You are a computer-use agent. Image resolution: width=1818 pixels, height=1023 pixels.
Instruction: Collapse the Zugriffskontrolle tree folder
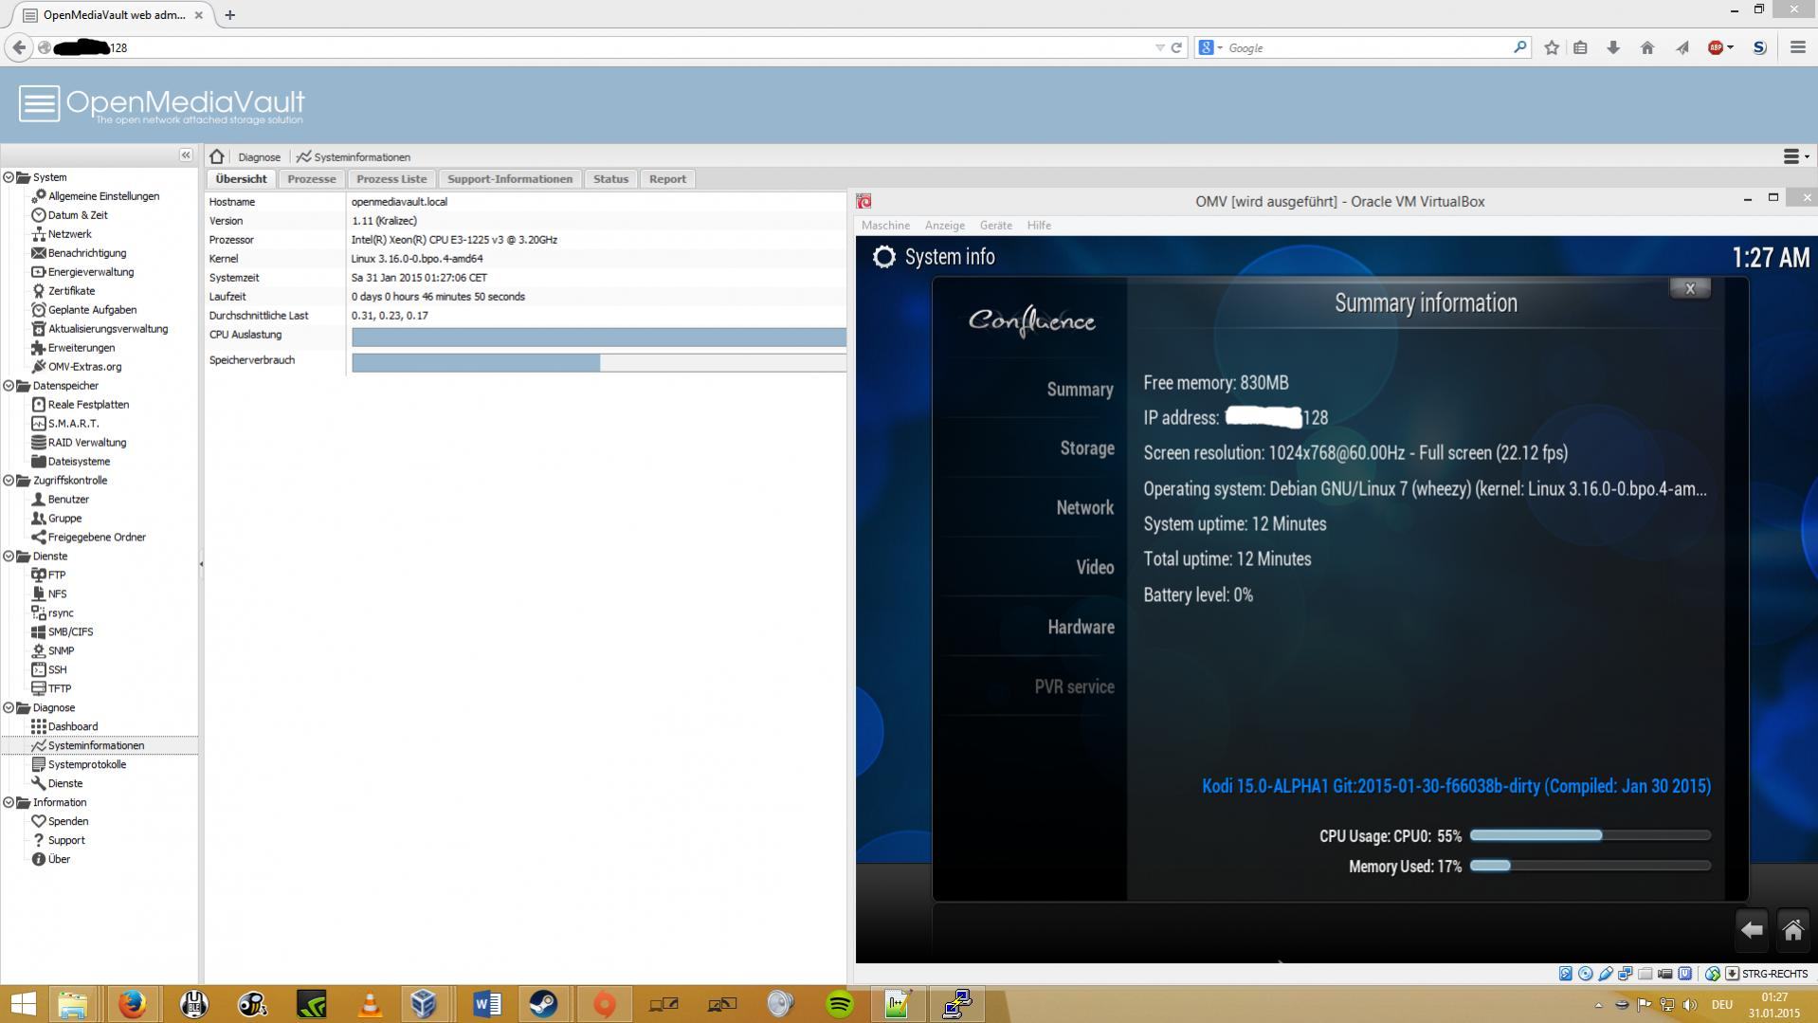(x=9, y=481)
